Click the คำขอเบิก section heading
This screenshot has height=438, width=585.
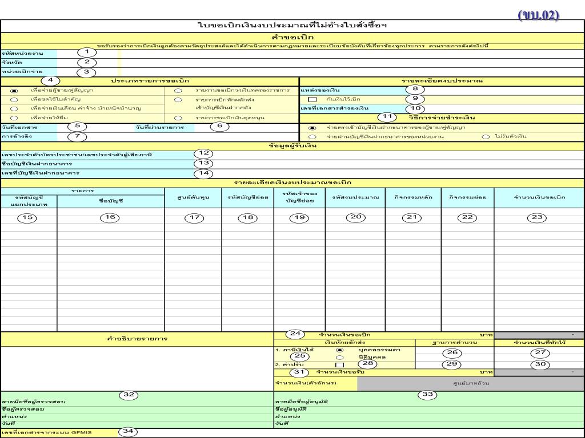[292, 38]
